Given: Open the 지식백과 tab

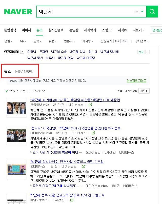Looking at the screenshot, I should pyautogui.click(x=90, y=30).
